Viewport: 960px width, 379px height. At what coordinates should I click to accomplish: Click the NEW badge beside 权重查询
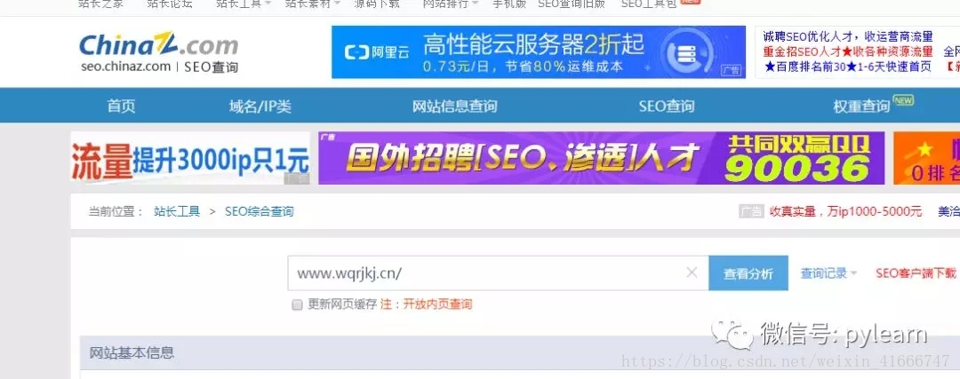coord(903,100)
